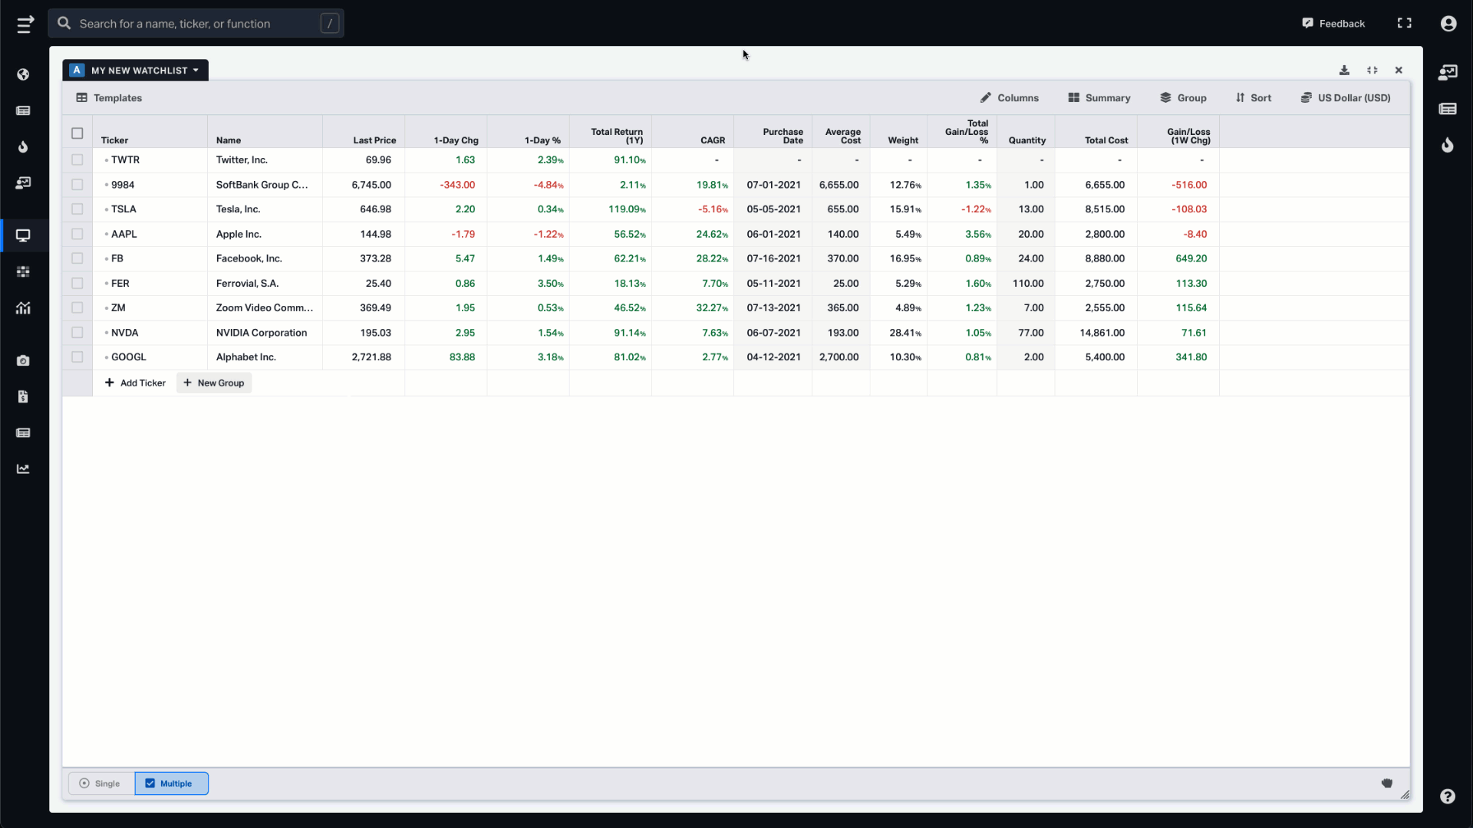The image size is (1473, 828).
Task: Click the search bar icon
Action: tap(64, 23)
